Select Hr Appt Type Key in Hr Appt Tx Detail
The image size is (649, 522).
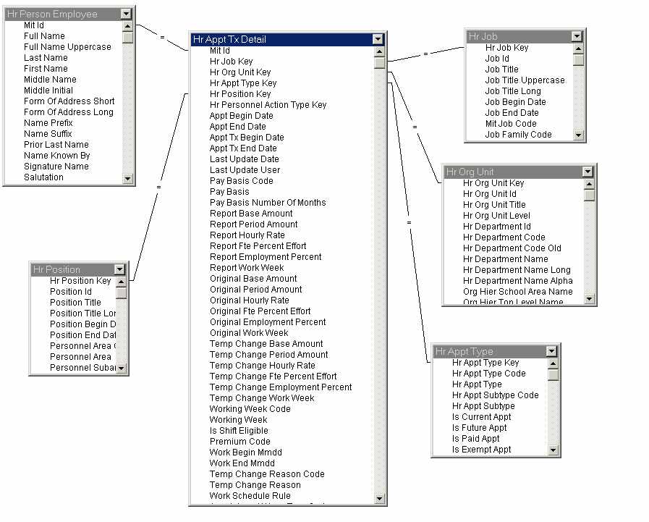(243, 83)
